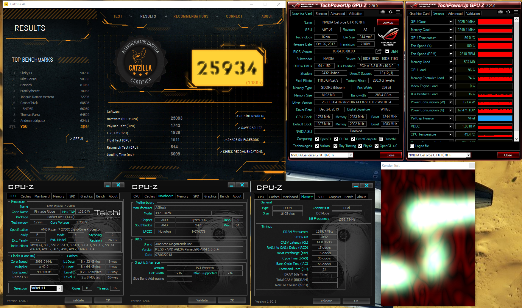Viewport: 522px width, 308px height.
Task: Click refresh icon in GPU-Z Sensors window
Action: 508,12
